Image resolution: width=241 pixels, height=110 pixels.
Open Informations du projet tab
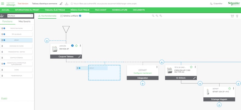pos(27,10)
